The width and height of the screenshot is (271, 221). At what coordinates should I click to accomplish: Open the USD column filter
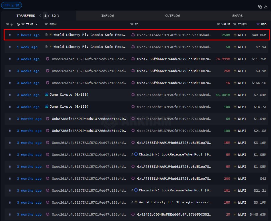tap(258, 24)
